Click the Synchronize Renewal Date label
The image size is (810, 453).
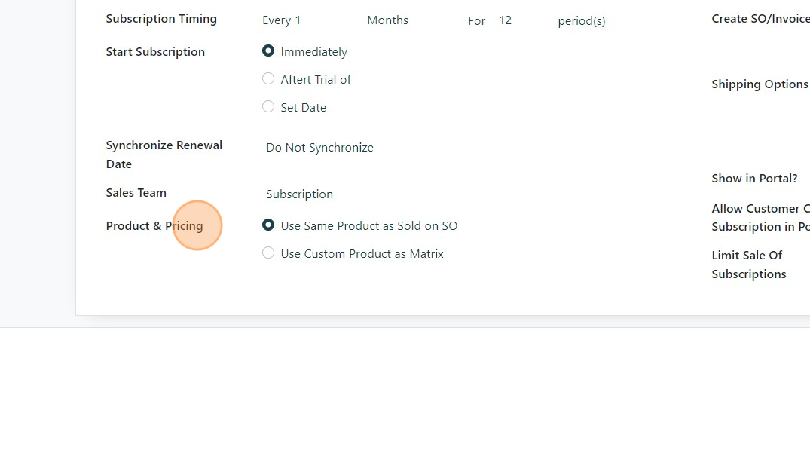tap(164, 155)
